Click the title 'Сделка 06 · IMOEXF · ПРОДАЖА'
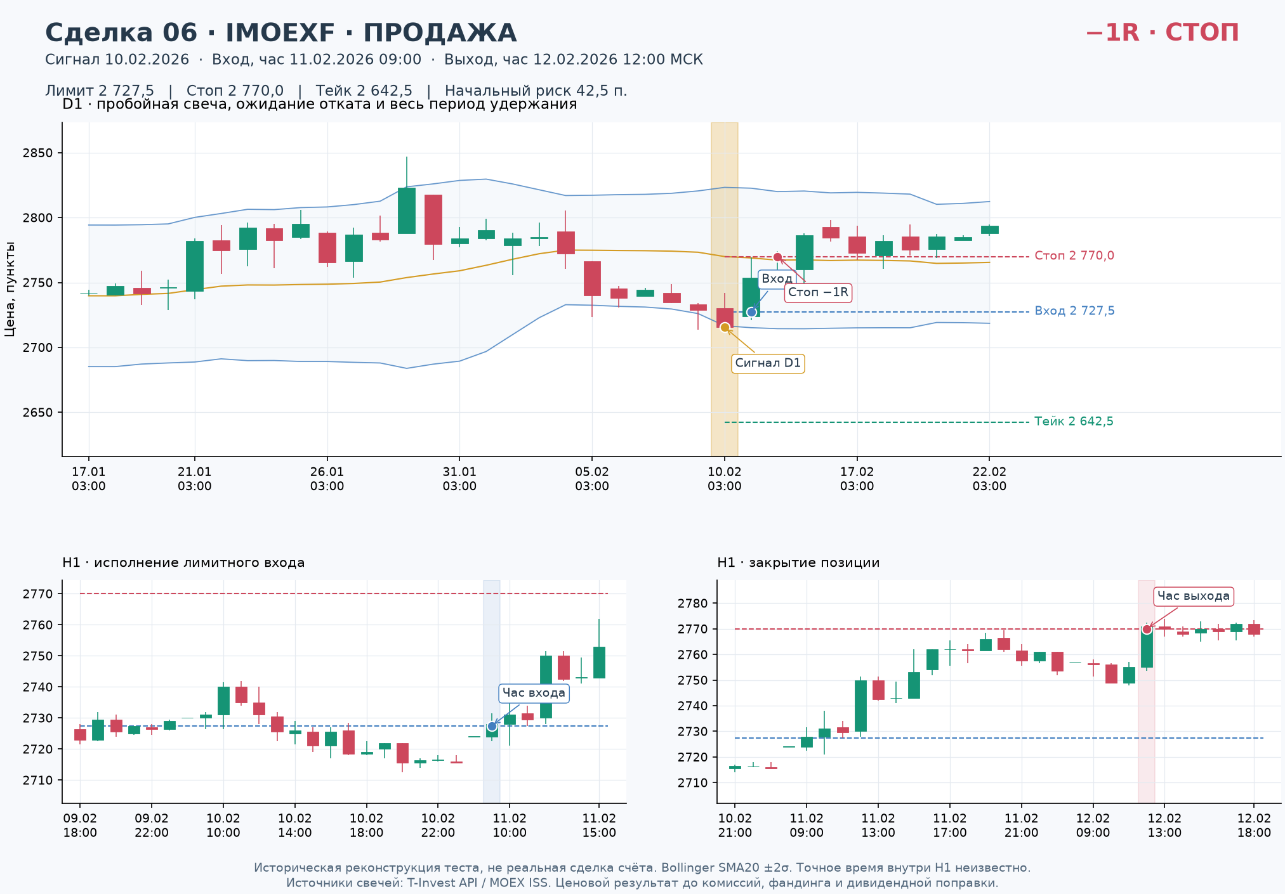This screenshot has height=894, width=1285. [x=281, y=33]
